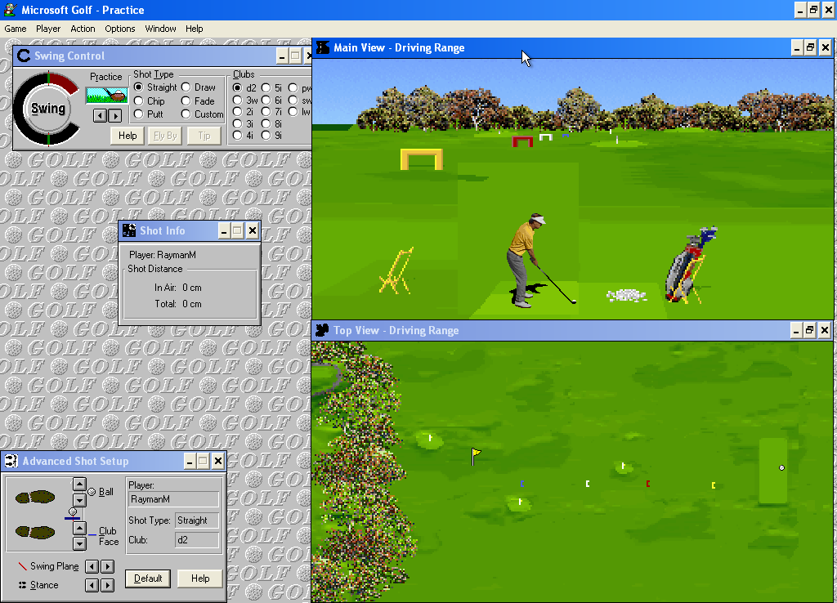Move ball position up arrow
The height and width of the screenshot is (603, 837).
(79, 485)
